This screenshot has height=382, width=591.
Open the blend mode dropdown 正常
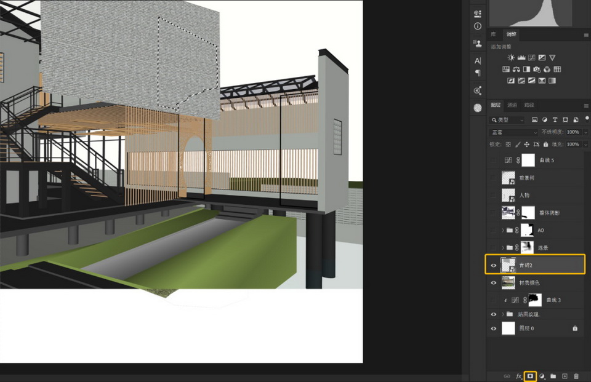(513, 132)
